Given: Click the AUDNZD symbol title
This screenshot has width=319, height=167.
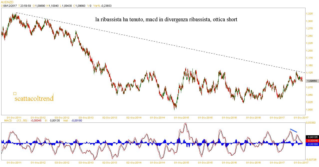Looking at the screenshot, I should [x=5, y=2].
